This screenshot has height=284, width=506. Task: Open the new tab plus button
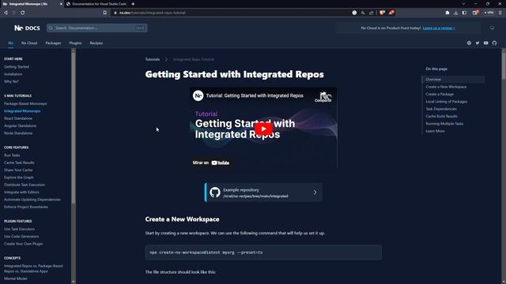point(133,4)
